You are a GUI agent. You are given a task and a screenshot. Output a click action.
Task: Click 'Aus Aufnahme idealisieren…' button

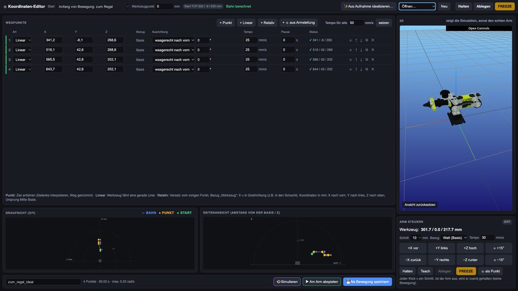369,6
